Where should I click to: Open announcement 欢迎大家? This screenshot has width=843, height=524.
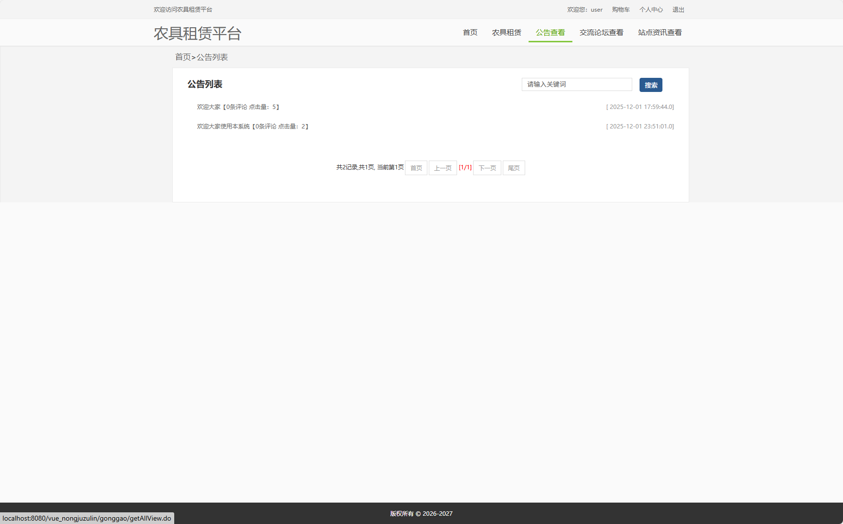point(209,107)
